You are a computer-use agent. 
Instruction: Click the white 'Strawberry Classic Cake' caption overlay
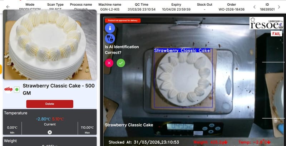(129, 125)
